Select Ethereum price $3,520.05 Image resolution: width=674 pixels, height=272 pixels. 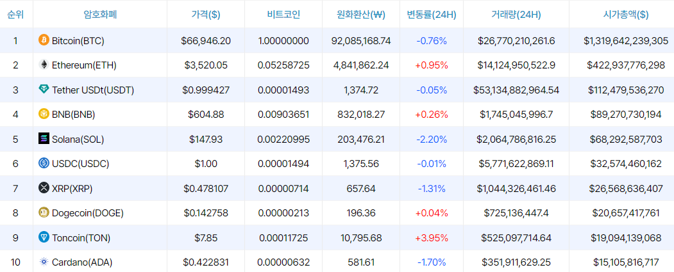206,66
